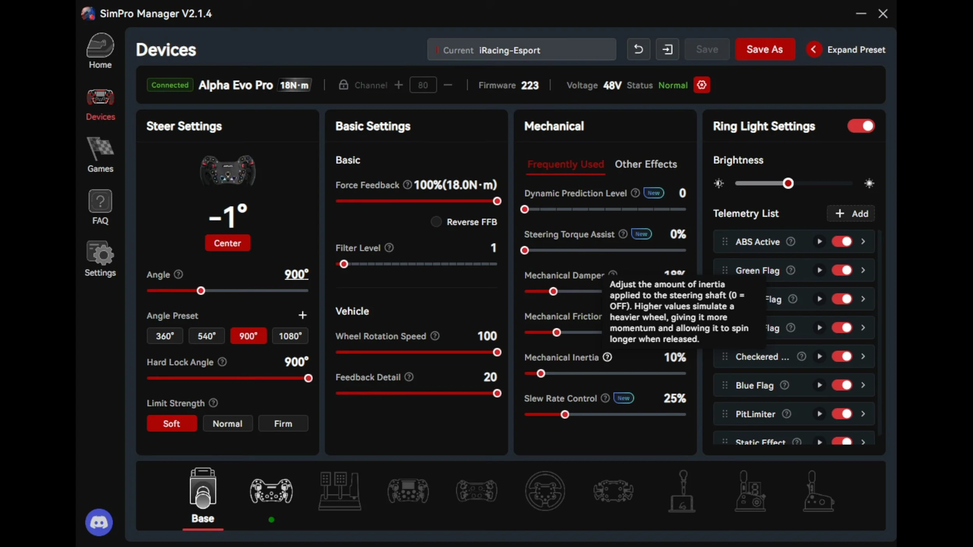Switch to the Other Effects tab
Screen dimensions: 973x547
pyautogui.click(x=646, y=164)
